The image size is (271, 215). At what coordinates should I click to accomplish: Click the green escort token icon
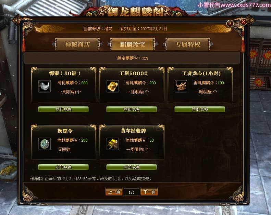pyautogui.click(x=45, y=144)
